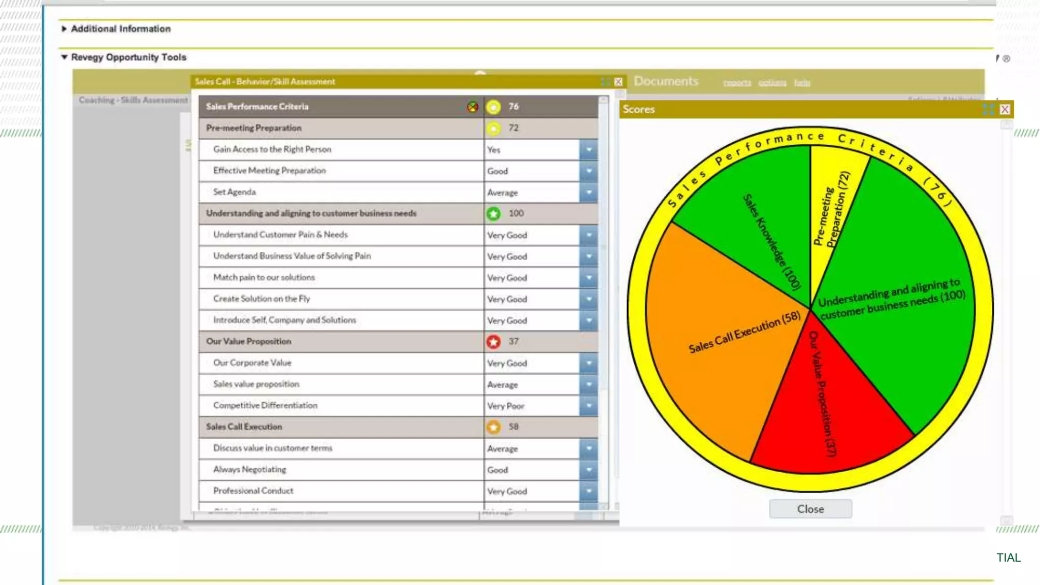Viewport: 1040px width, 585px height.
Task: Click the options link by Documents
Action: (772, 83)
